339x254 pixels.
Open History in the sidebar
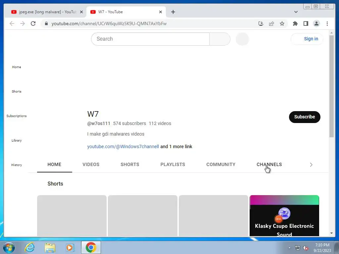click(17, 165)
